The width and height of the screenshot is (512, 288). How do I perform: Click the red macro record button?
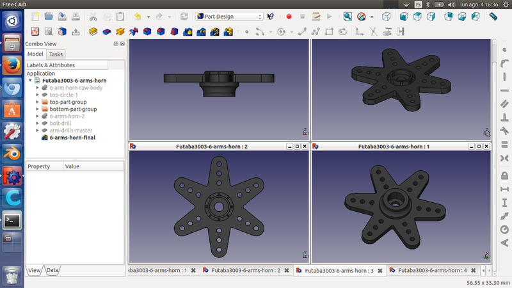coord(289,17)
